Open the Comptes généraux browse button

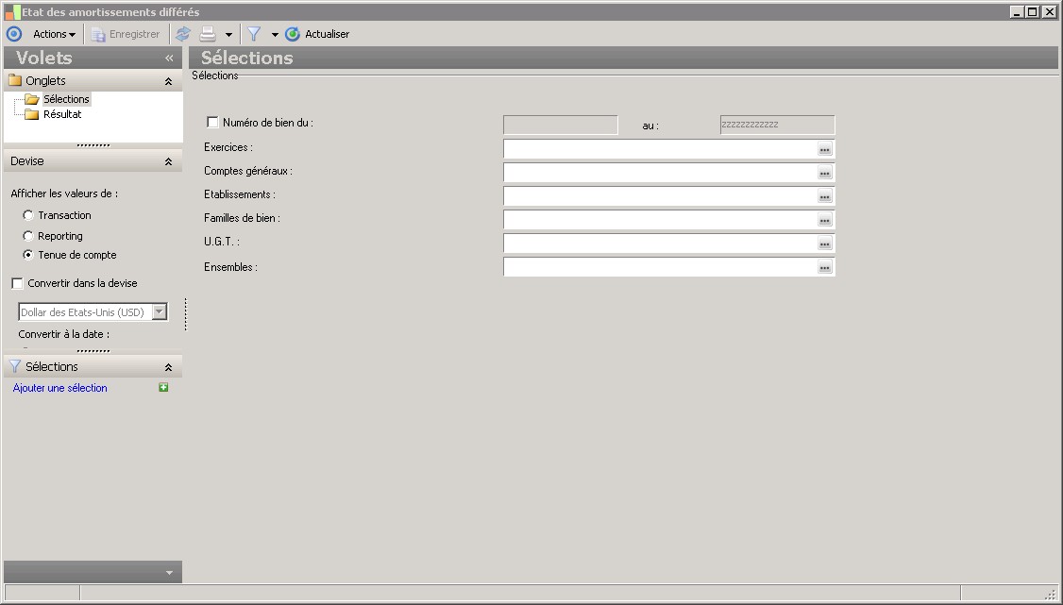pyautogui.click(x=825, y=173)
